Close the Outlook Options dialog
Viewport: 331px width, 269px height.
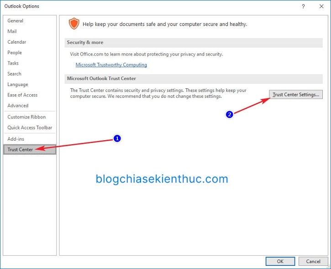pyautogui.click(x=321, y=6)
